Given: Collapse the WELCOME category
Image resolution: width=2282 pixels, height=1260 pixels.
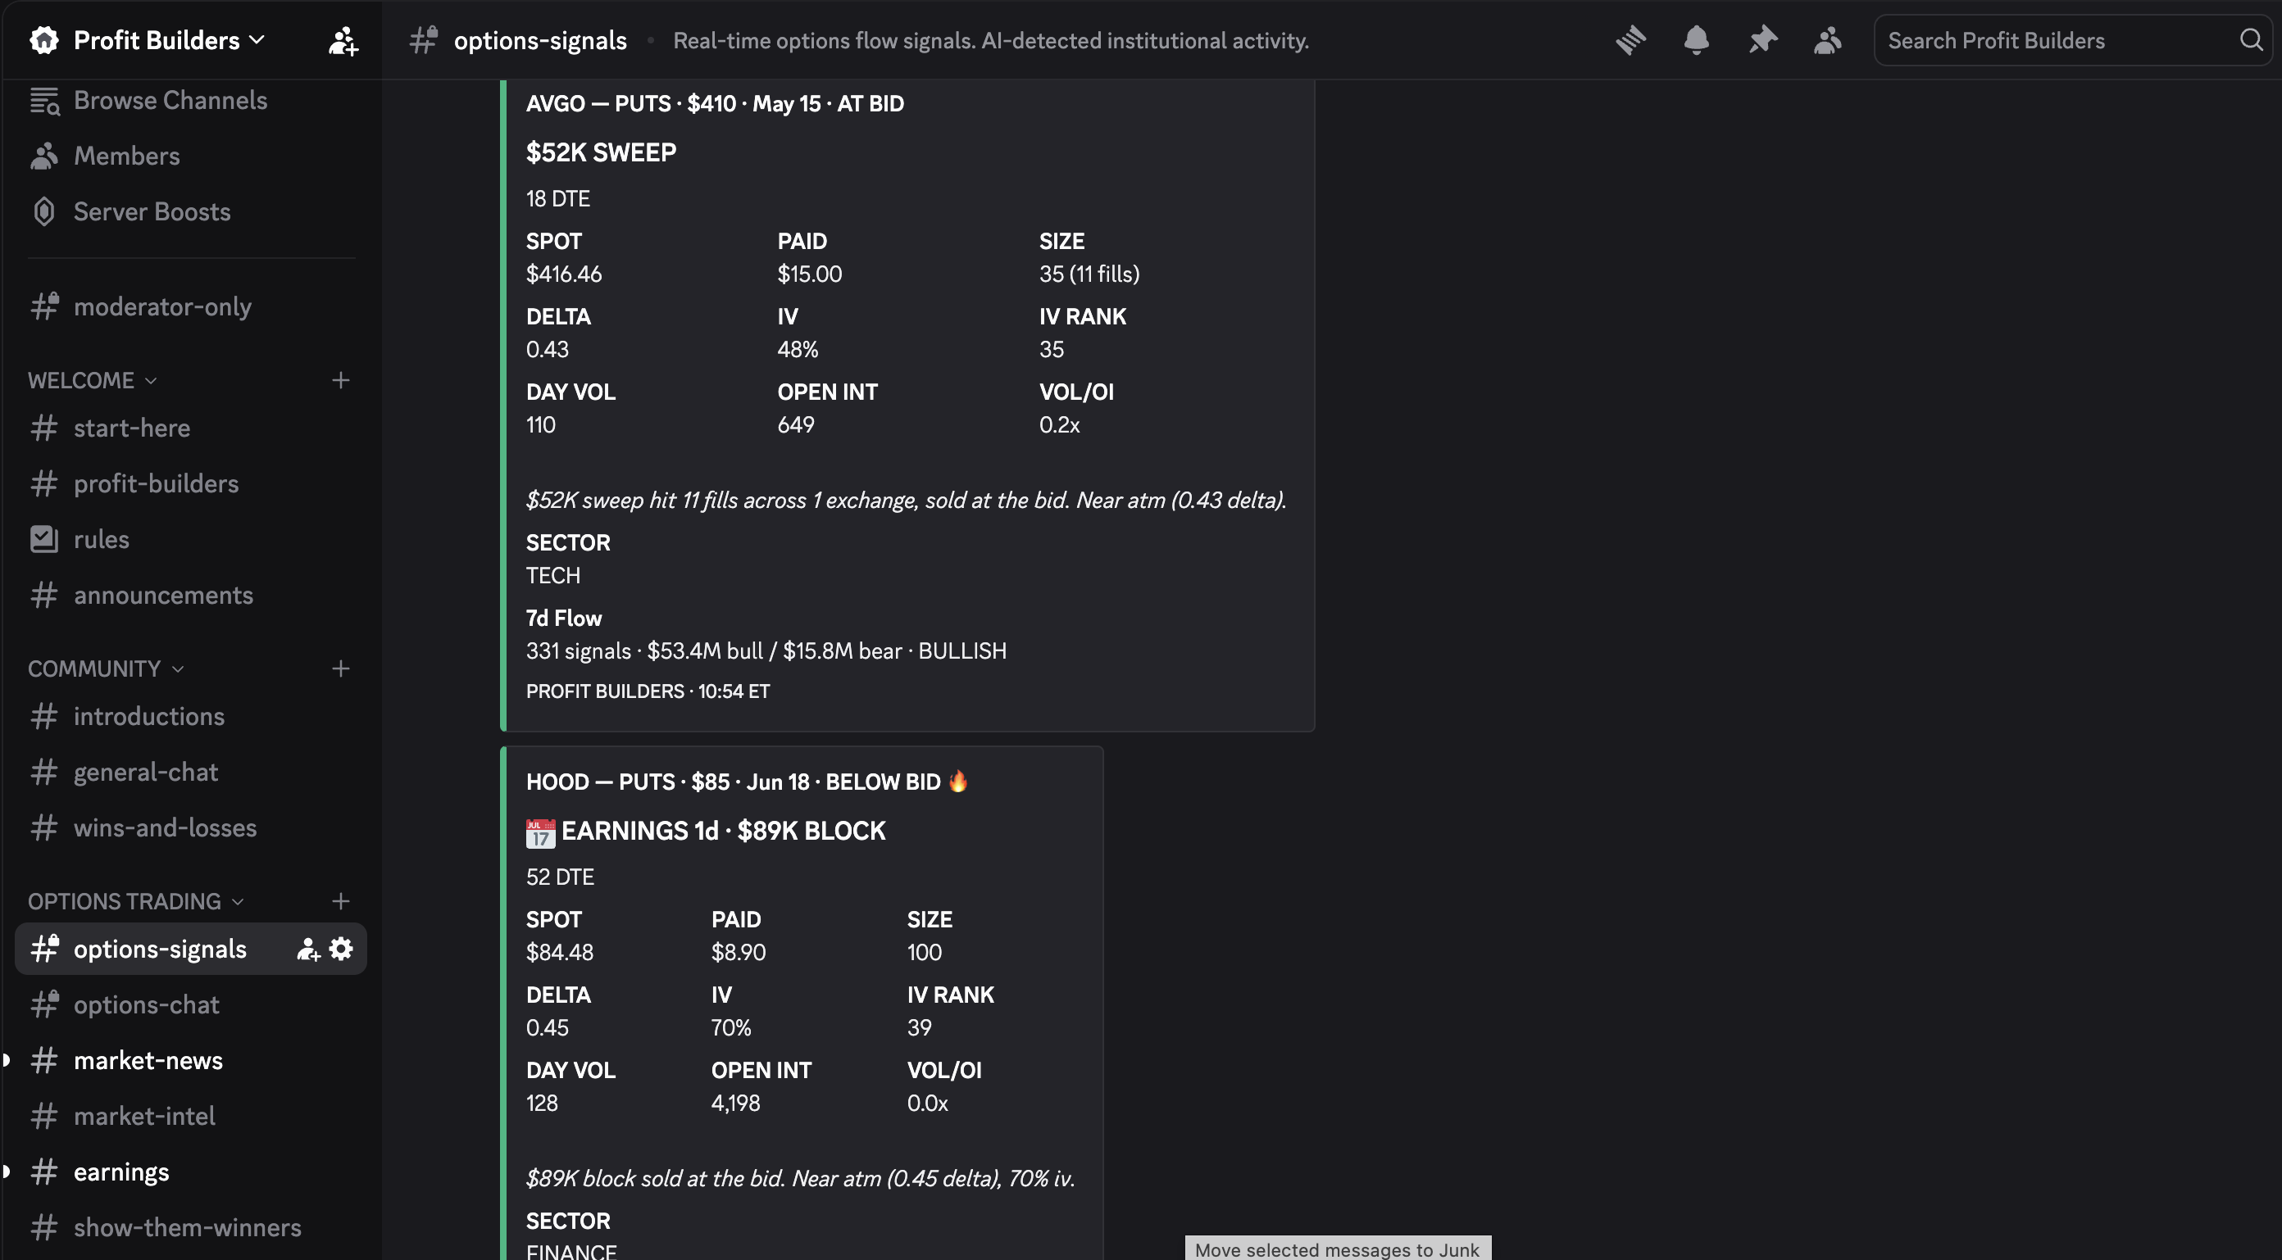Looking at the screenshot, I should [92, 380].
